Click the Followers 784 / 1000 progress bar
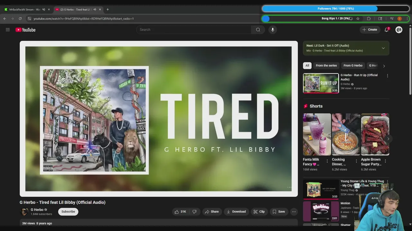412x231 pixels. [335, 9]
